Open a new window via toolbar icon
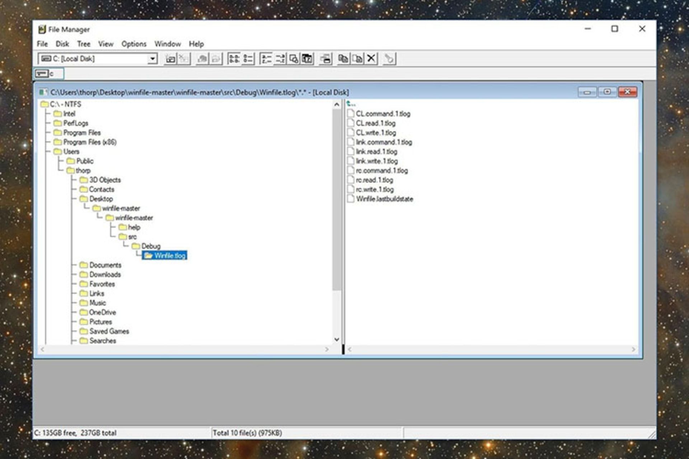 coord(325,59)
